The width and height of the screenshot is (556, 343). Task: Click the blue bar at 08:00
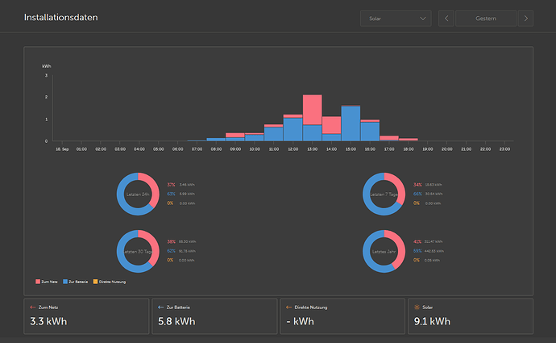(x=216, y=140)
